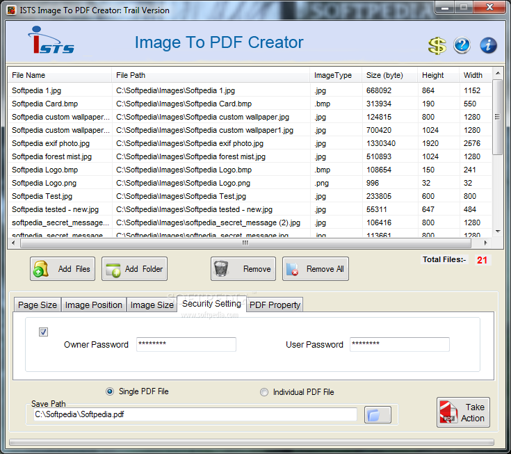Browse for save path folder icon
The width and height of the screenshot is (511, 454).
[x=378, y=415]
